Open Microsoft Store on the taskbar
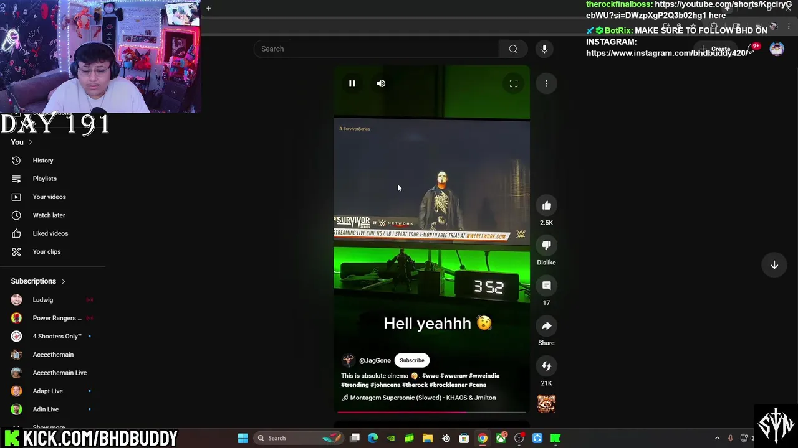This screenshot has height=448, width=798. 464,438
